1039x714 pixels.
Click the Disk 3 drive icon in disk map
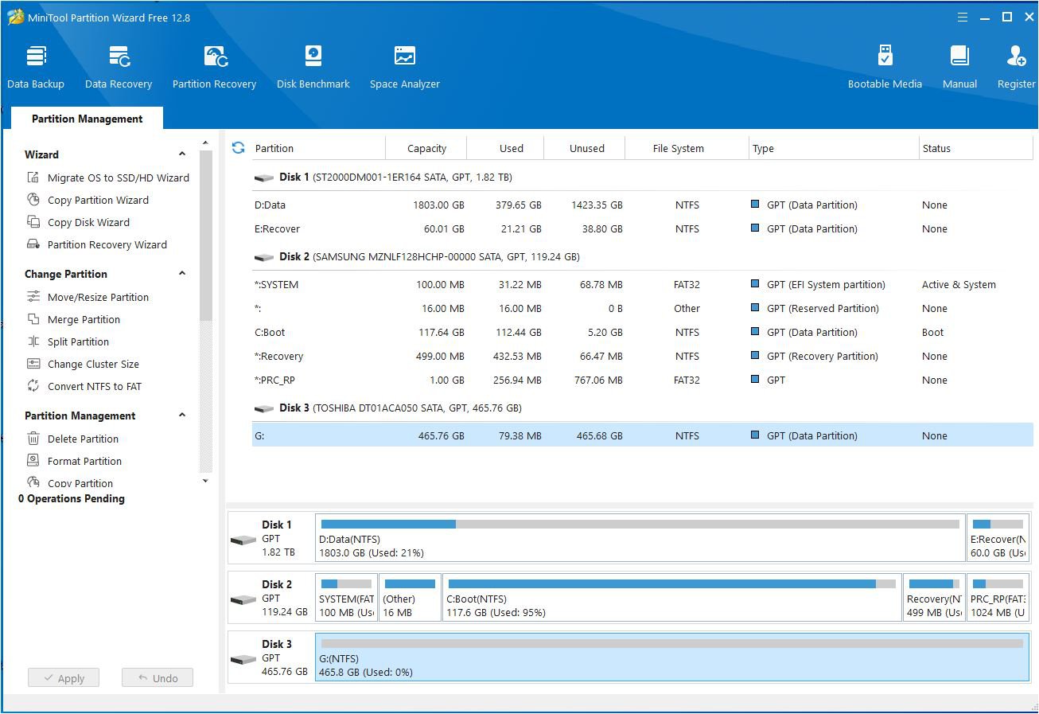click(x=243, y=659)
